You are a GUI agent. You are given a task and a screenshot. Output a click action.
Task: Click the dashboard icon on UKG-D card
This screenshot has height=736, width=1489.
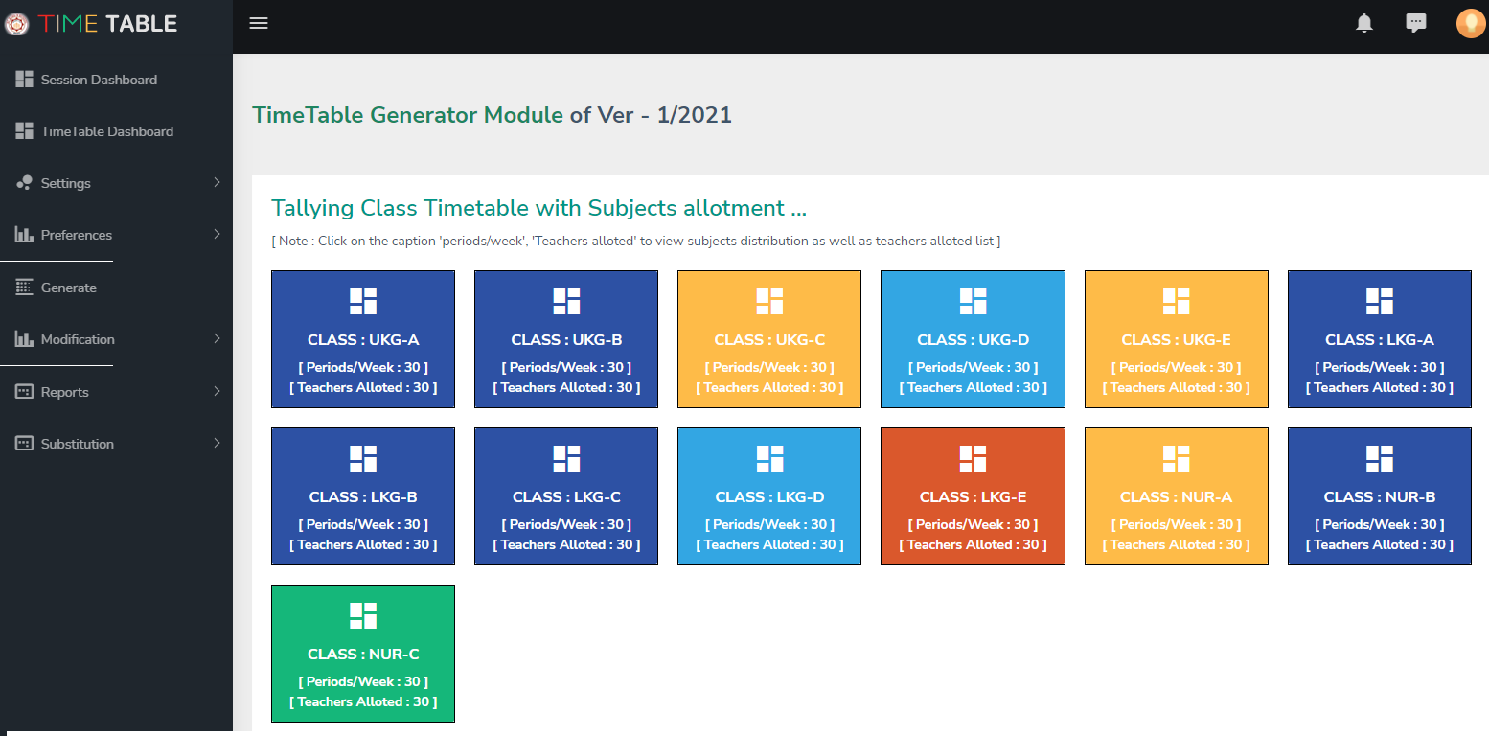point(973,301)
